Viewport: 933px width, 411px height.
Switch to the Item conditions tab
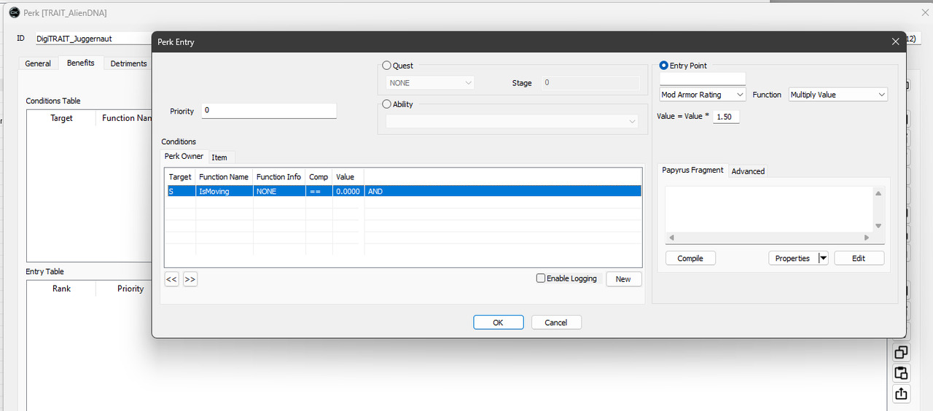click(219, 157)
